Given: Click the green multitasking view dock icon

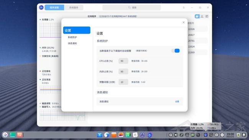Looking at the screenshot, I should 12,135.
